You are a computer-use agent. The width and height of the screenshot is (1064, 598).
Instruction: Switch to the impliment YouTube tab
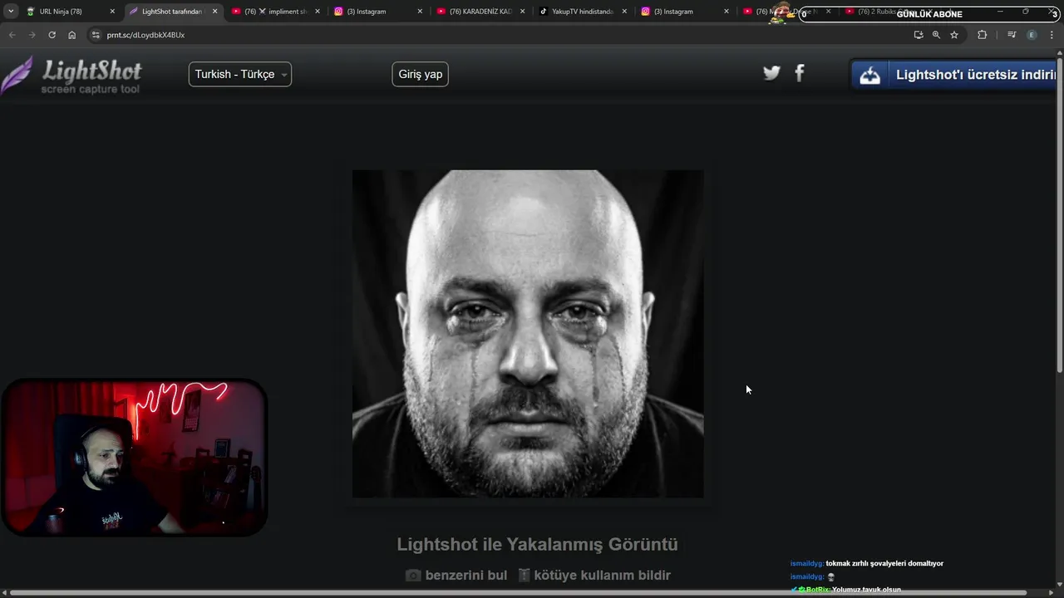coord(275,12)
